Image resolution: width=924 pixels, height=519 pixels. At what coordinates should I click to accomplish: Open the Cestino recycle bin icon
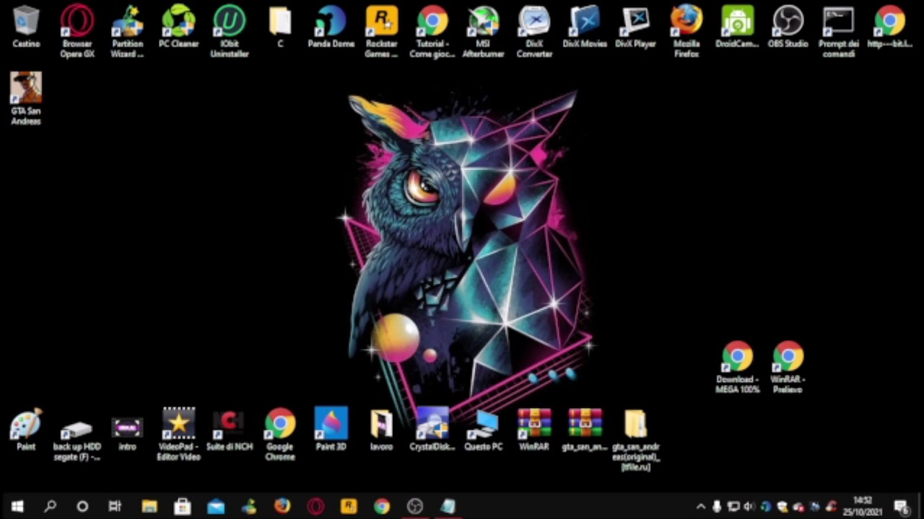[x=26, y=27]
